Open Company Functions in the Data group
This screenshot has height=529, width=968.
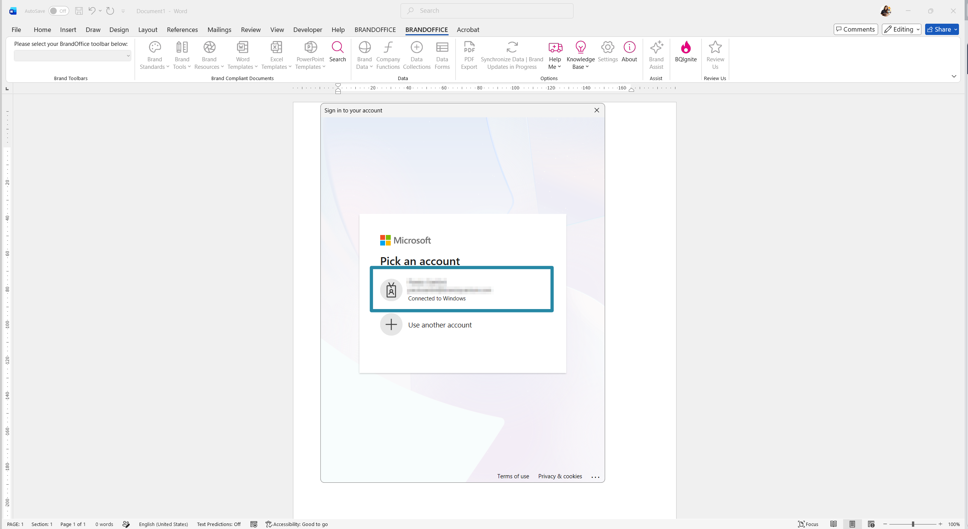click(x=388, y=55)
